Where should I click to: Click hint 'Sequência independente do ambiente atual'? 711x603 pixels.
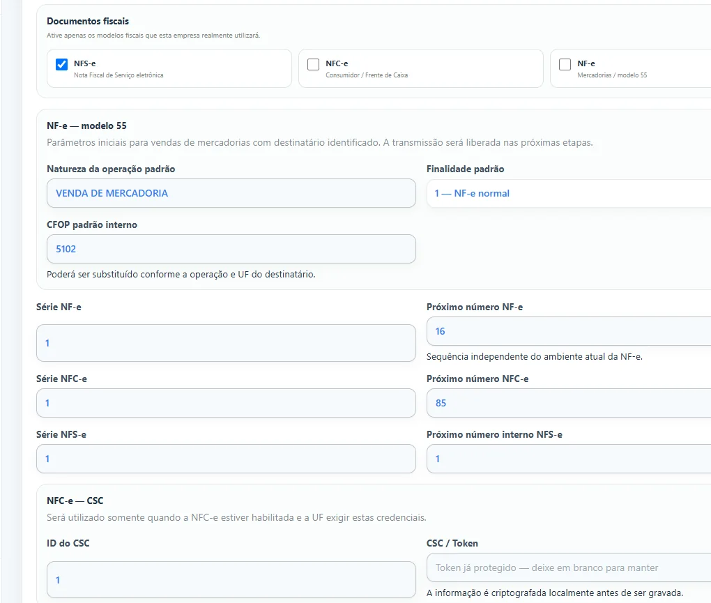pyautogui.click(x=534, y=357)
